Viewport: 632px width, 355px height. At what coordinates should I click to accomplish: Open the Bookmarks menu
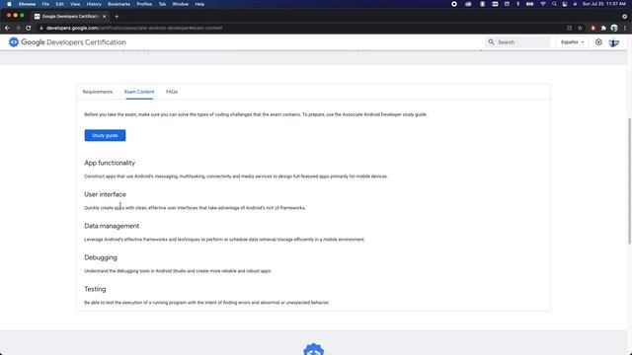(x=118, y=4)
